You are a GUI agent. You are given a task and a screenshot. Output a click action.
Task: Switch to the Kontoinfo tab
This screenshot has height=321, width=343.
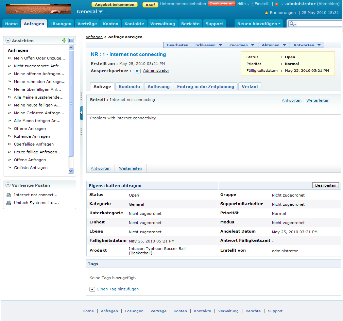click(x=129, y=86)
